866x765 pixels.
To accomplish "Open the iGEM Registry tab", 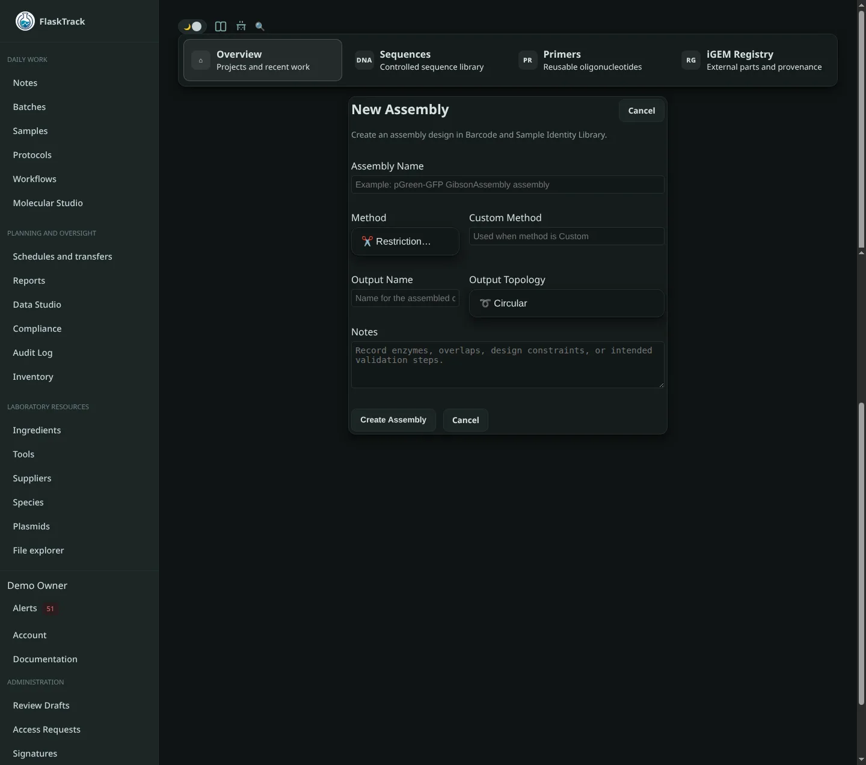I will 753,60.
